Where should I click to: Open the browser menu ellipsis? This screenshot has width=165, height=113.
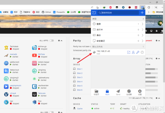point(163,7)
